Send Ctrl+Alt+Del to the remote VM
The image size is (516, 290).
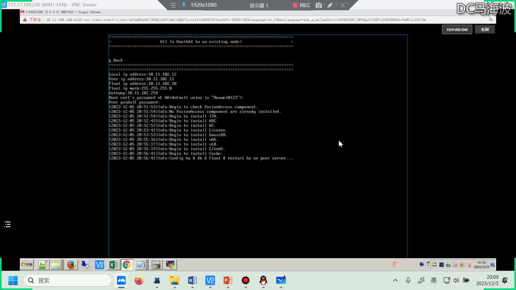[457, 29]
